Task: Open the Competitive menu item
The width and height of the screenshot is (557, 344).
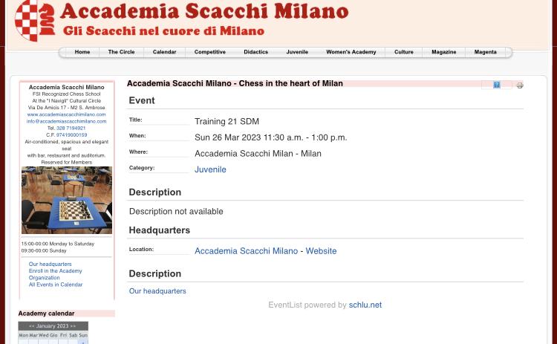Action: (x=210, y=52)
